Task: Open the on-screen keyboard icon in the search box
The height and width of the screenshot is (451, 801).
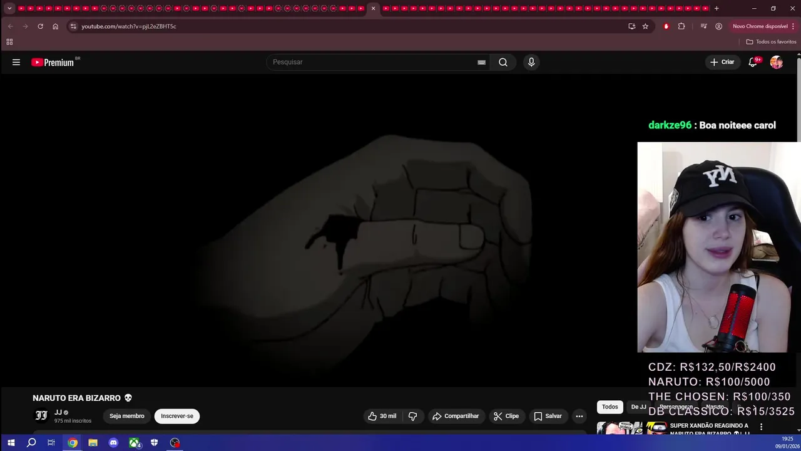Action: [x=481, y=62]
